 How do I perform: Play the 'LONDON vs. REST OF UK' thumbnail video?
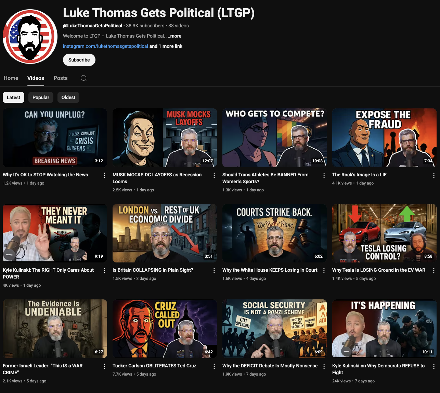pyautogui.click(x=165, y=233)
